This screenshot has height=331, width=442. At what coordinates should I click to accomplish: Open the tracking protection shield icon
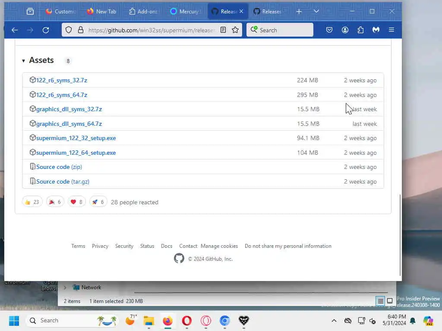[69, 30]
